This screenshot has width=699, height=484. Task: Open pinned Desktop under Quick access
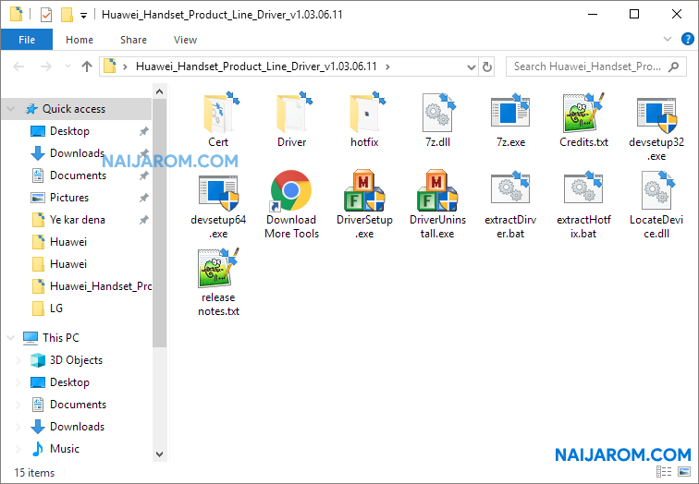pyautogui.click(x=69, y=131)
